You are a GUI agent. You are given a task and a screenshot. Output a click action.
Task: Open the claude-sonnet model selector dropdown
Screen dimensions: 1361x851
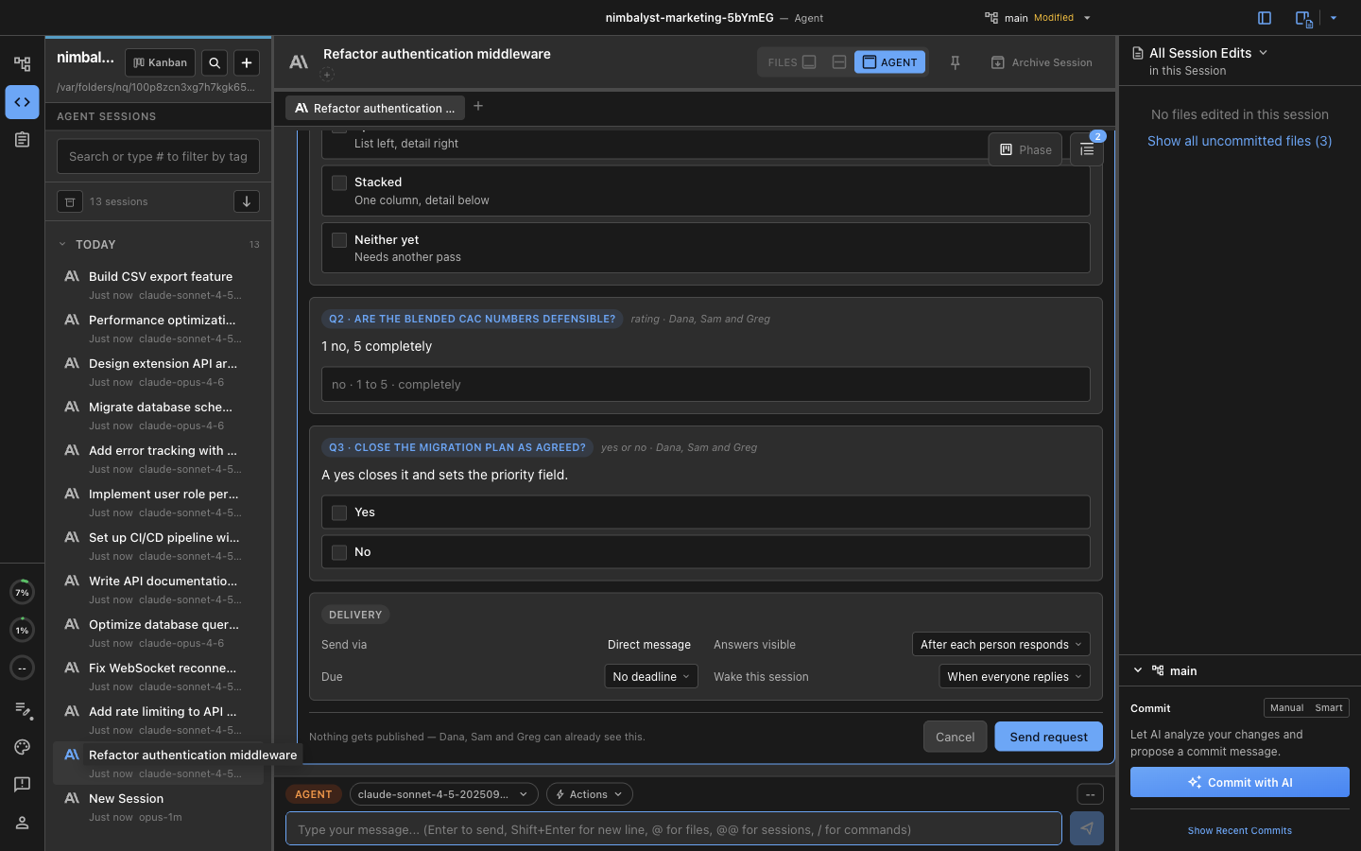tap(443, 794)
